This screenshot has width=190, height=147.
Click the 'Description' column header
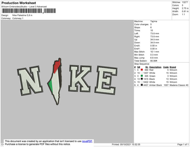tap(155, 67)
